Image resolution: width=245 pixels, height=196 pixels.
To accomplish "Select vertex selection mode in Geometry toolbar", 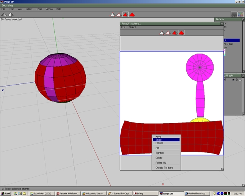I will 113,15.
